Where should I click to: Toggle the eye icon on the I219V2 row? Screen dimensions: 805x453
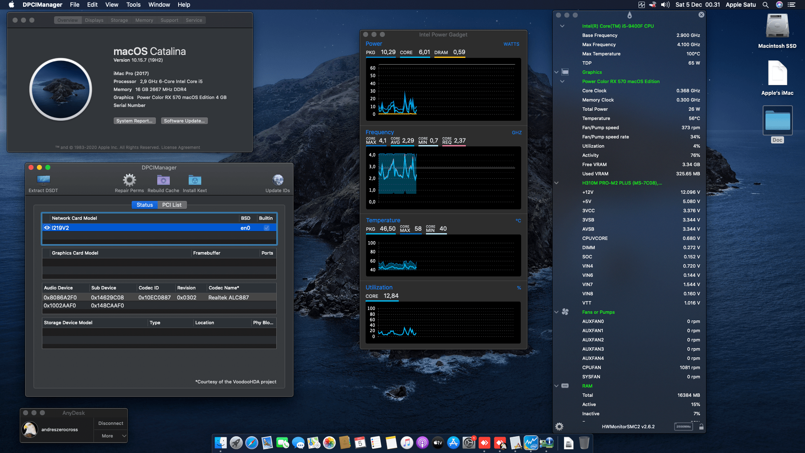[47, 228]
